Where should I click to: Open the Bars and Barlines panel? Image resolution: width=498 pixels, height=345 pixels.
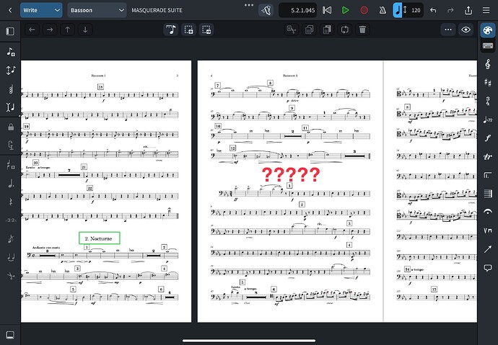(487, 194)
